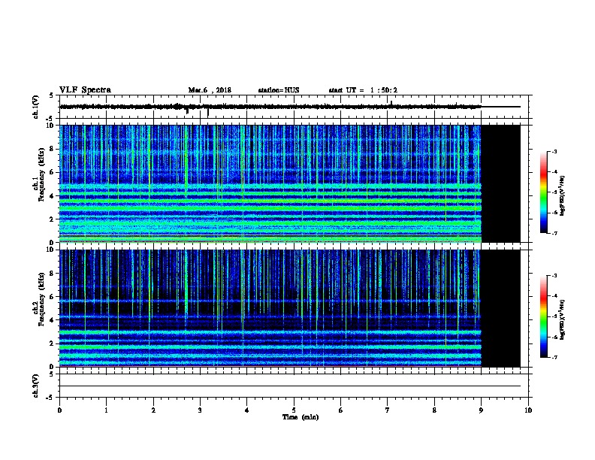
Task: Click the "0" tick on the time axis
Action: (59, 410)
